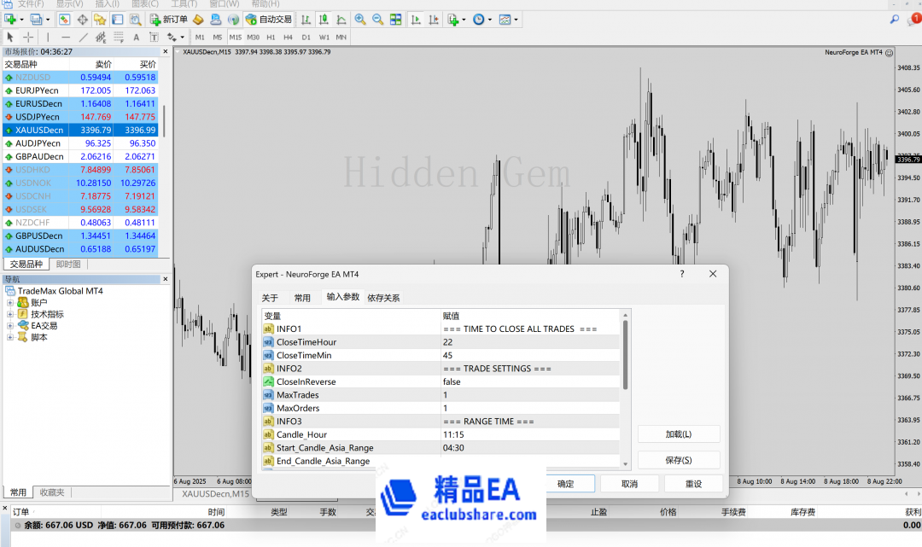Click the zoom out magnifier icon
The image size is (922, 547).
376,19
